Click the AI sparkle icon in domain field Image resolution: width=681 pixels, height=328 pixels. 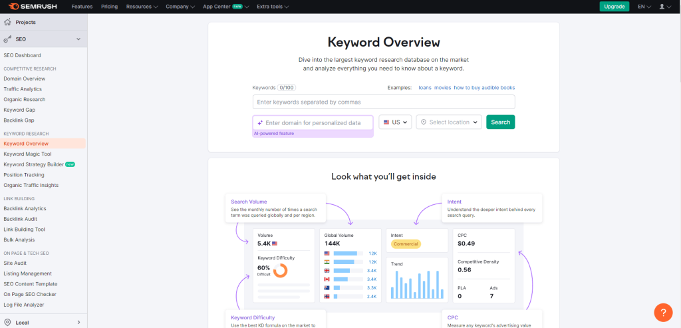click(x=260, y=123)
